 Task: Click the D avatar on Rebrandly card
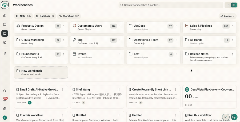pyautogui.click(x=141, y=103)
